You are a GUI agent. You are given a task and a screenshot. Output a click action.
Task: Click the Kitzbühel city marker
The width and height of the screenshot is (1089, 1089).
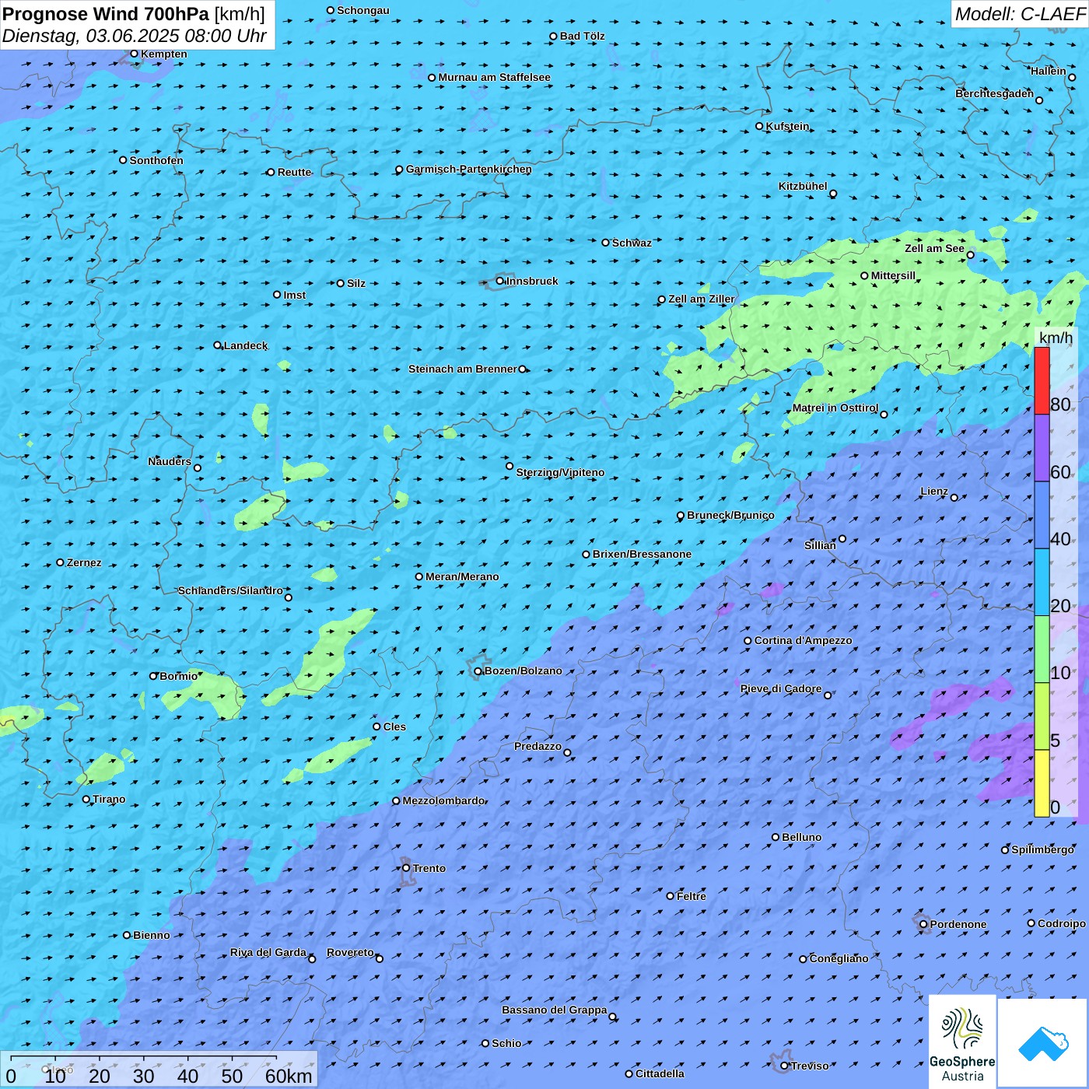tap(833, 194)
